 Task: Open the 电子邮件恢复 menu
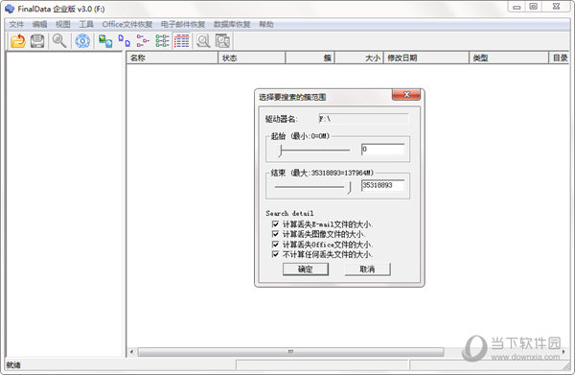pyautogui.click(x=183, y=25)
